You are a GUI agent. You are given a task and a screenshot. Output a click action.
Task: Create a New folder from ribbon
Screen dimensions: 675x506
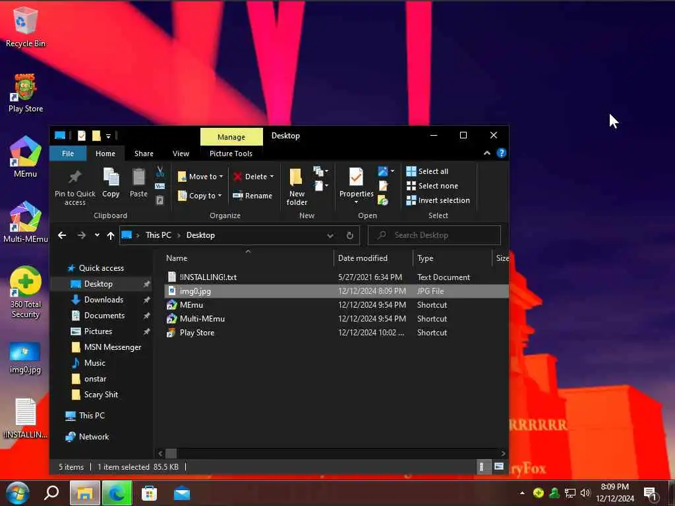297,186
